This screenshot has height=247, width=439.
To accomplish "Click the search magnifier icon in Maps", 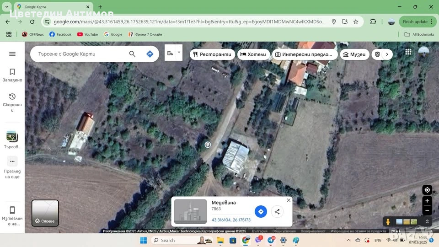I will [x=132, y=54].
